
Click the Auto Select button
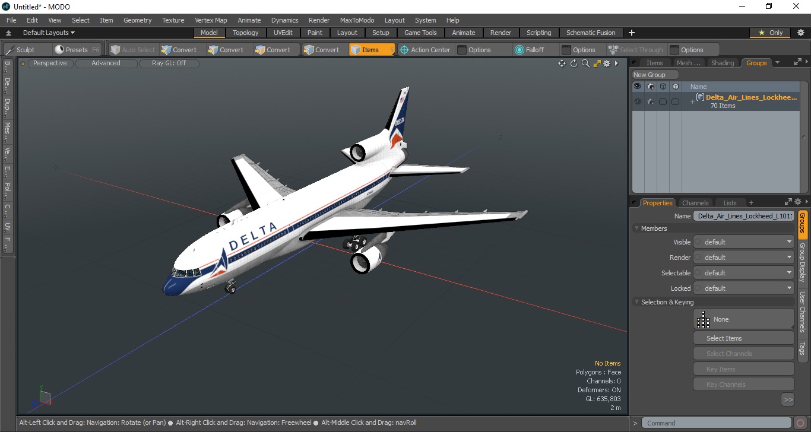click(x=133, y=50)
